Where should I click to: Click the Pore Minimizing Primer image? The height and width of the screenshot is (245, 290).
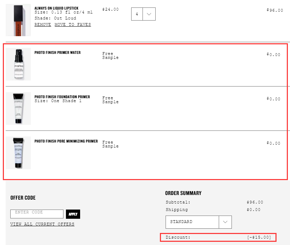[18, 153]
